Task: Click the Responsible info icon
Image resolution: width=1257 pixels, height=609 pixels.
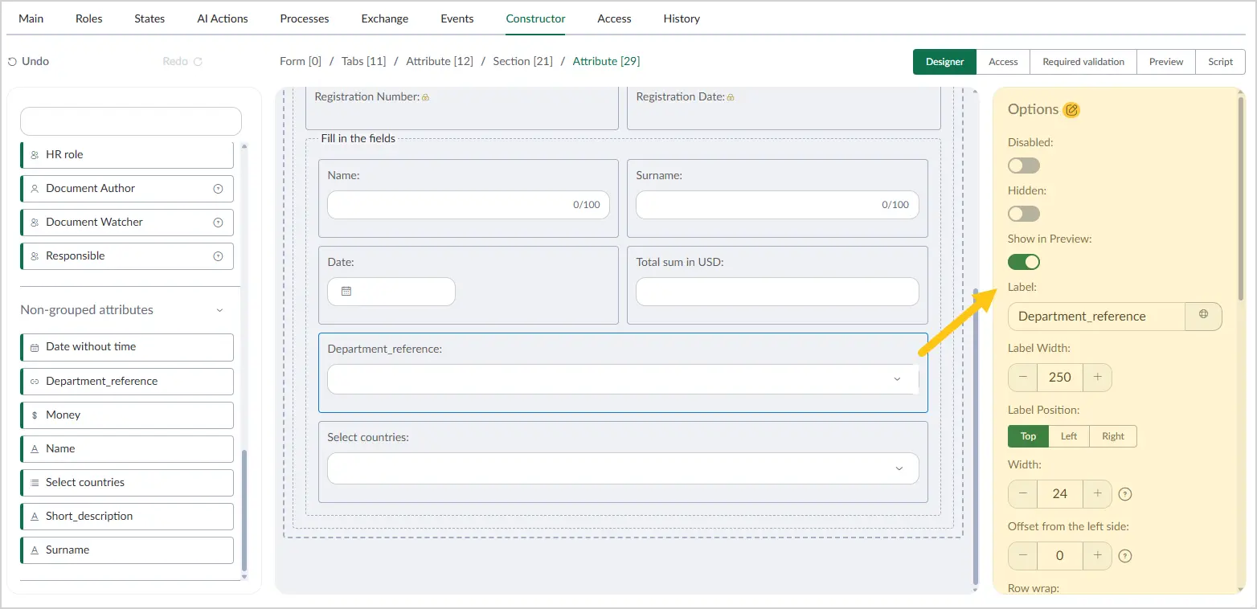Action: pyautogui.click(x=218, y=256)
